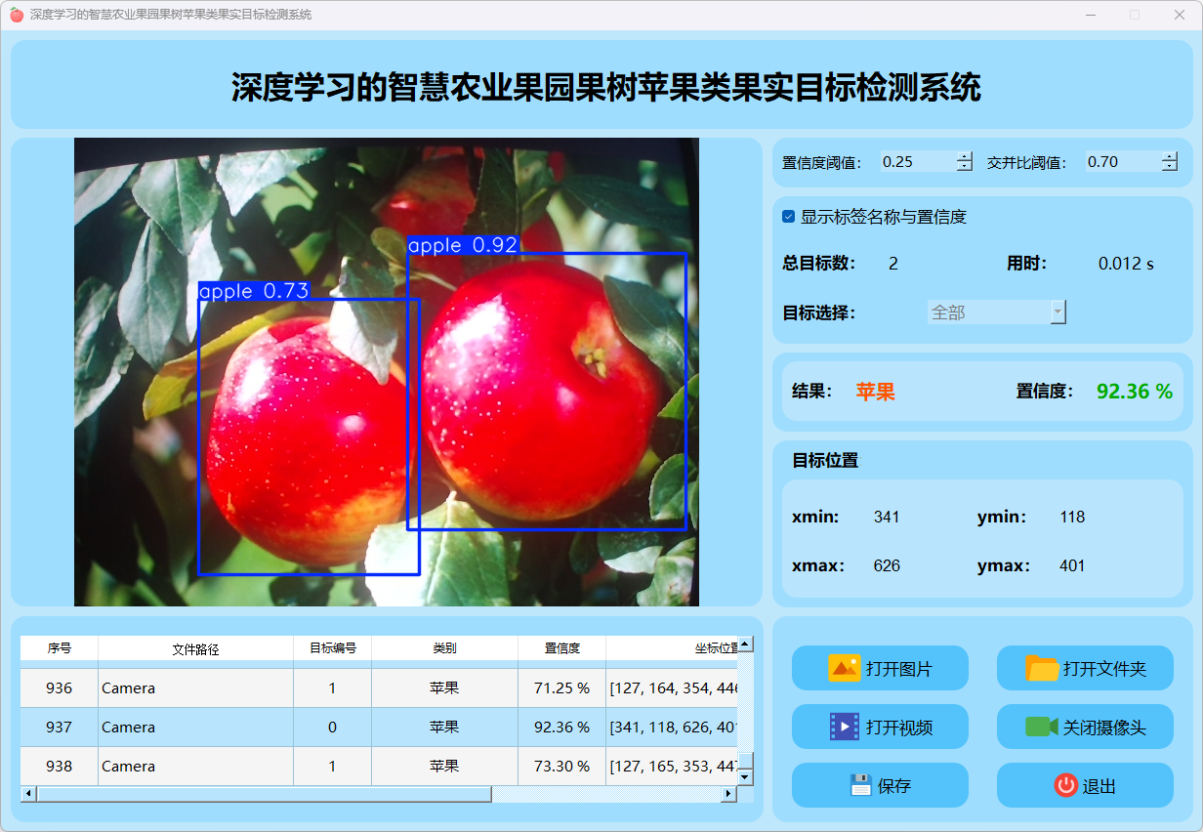This screenshot has height=832, width=1203.
Task: Open the 目标选择 dropdown showing 全部
Action: (996, 312)
